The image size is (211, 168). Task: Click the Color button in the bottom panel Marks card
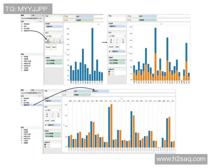click(48, 114)
